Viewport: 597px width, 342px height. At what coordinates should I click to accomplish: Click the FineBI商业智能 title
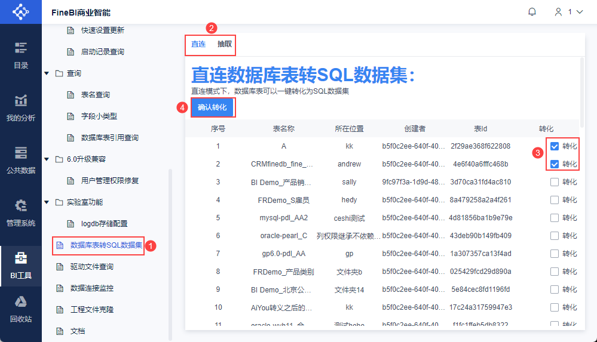[81, 13]
